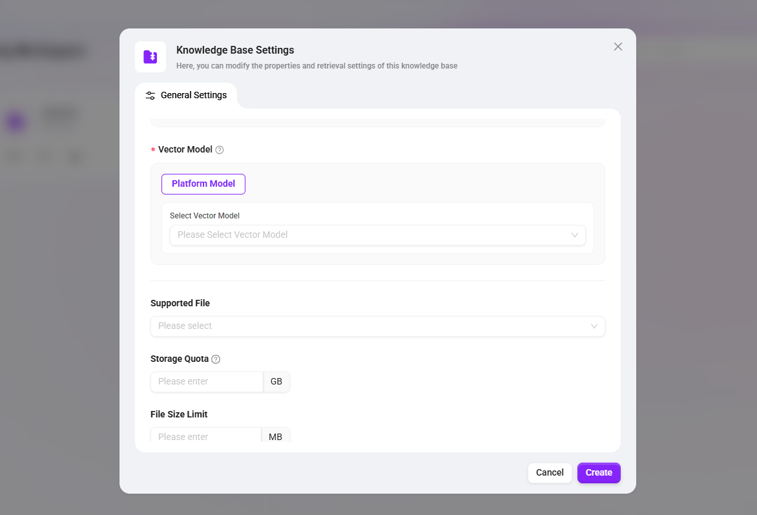Focus the Storage Quota input field
Image resolution: width=757 pixels, height=515 pixels.
click(207, 382)
